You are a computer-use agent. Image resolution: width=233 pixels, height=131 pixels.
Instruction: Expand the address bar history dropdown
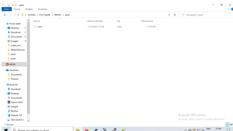[x=169, y=15]
